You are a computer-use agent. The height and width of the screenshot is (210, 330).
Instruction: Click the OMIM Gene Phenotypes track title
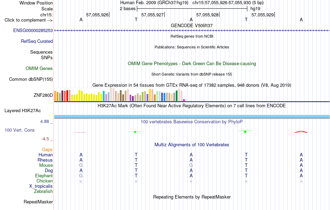pos(192,63)
